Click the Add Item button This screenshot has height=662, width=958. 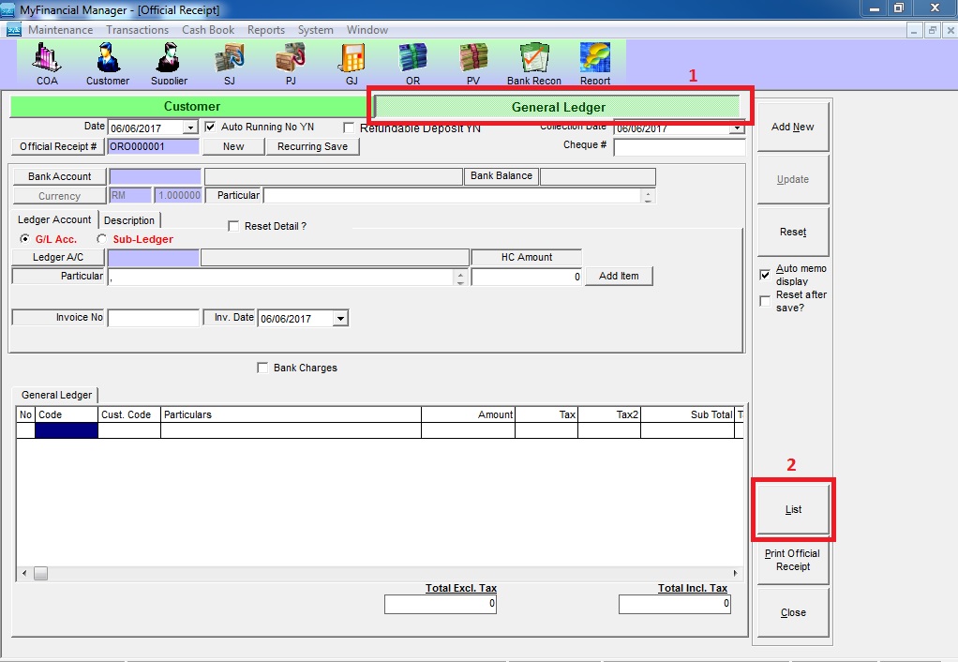pos(619,276)
